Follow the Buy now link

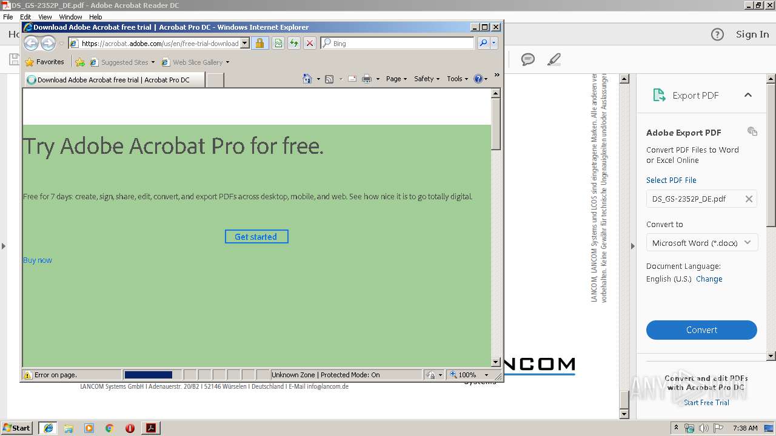point(38,260)
